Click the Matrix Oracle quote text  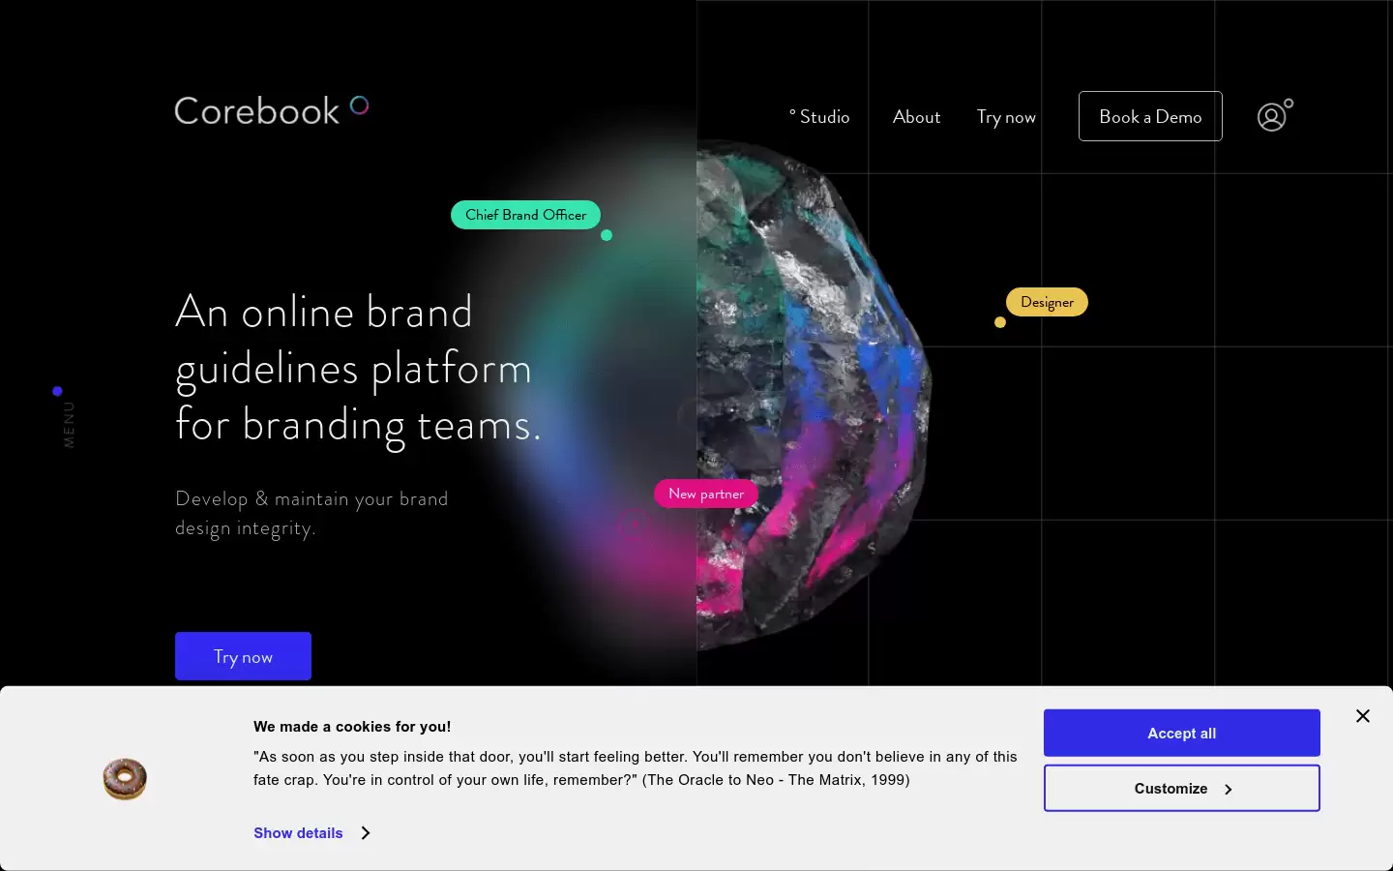pos(636,768)
